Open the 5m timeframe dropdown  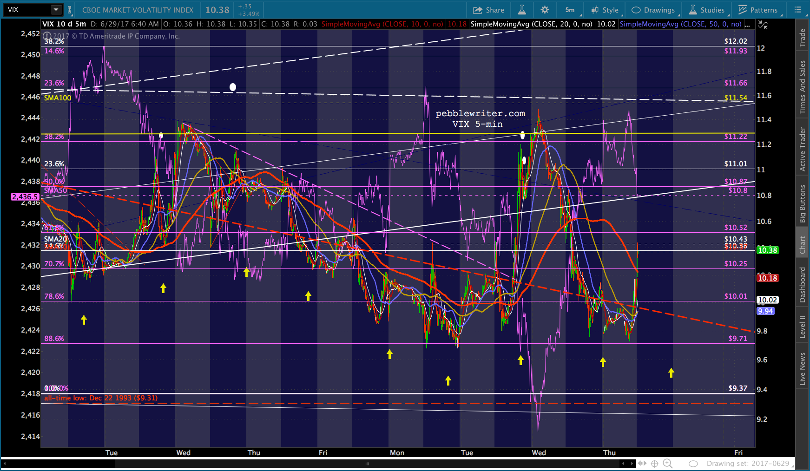tap(570, 10)
